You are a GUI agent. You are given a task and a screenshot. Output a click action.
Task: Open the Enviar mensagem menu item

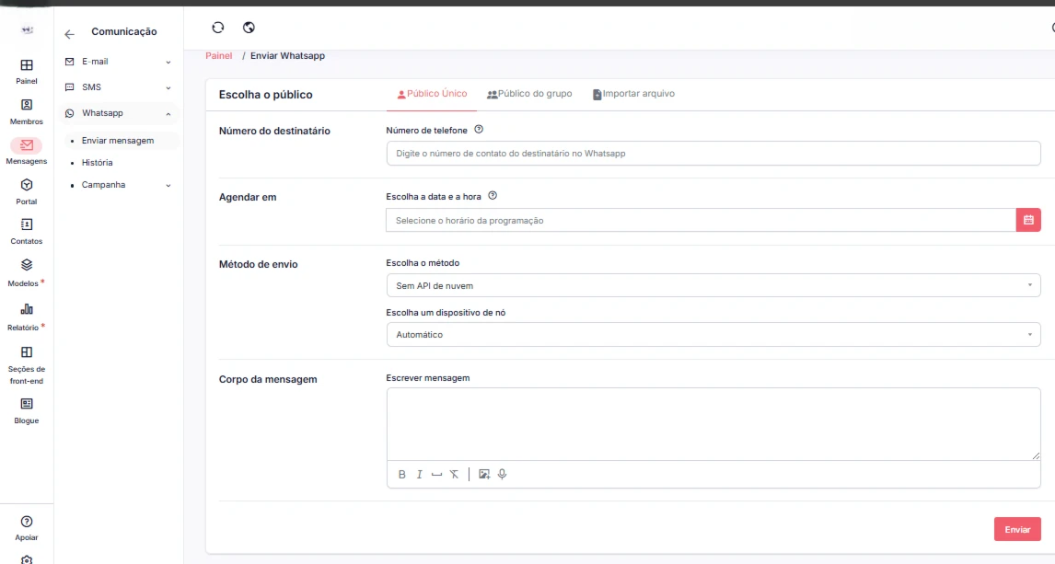[120, 141]
